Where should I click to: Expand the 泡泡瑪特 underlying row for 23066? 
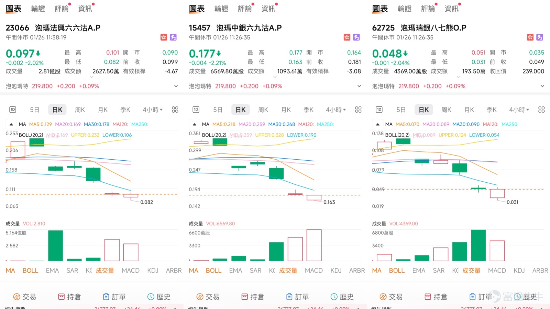point(176,86)
